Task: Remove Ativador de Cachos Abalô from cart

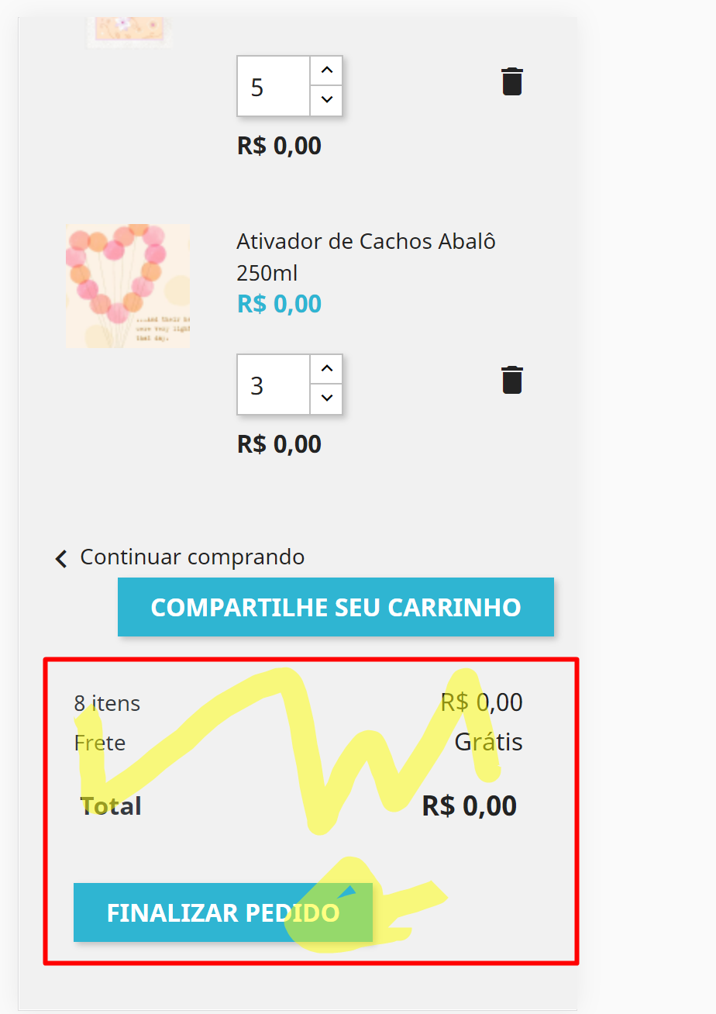Action: (512, 380)
